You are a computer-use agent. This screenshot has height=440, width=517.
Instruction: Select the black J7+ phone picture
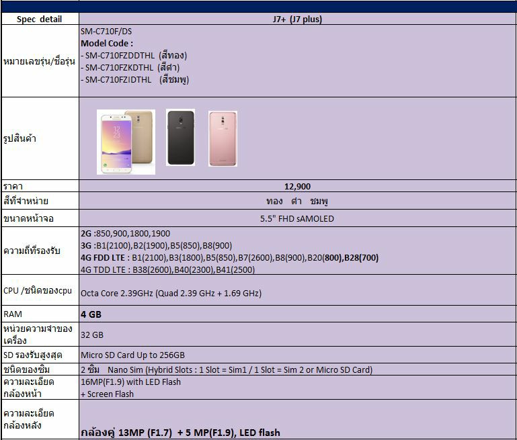click(x=180, y=137)
